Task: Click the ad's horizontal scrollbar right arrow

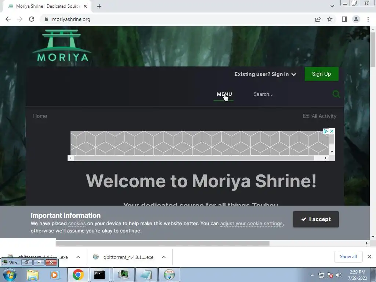Action: click(325, 158)
